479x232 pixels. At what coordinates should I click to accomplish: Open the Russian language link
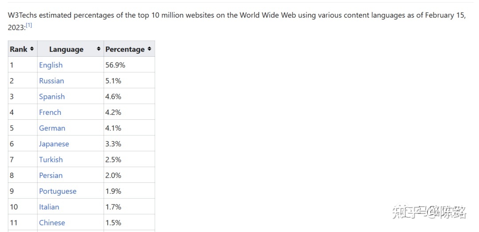(51, 81)
